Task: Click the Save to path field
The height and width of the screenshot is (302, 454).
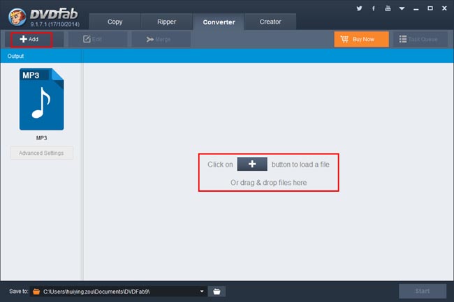Action: click(118, 292)
